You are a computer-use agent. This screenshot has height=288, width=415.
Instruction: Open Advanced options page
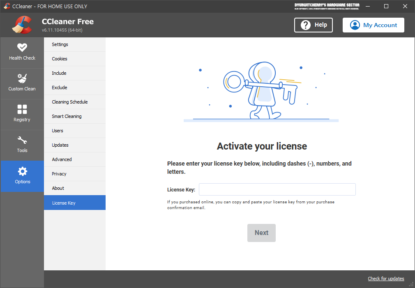coord(75,159)
